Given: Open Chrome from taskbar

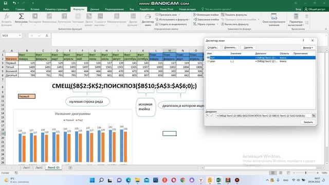Looking at the screenshot, I should tap(183, 180).
